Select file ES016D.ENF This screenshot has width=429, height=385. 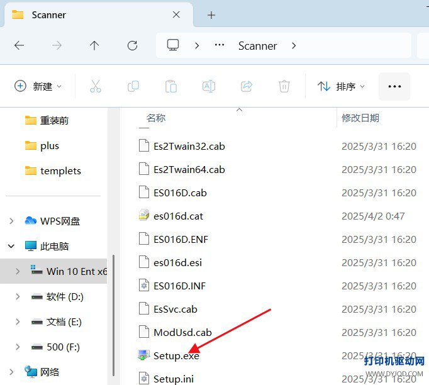(181, 239)
